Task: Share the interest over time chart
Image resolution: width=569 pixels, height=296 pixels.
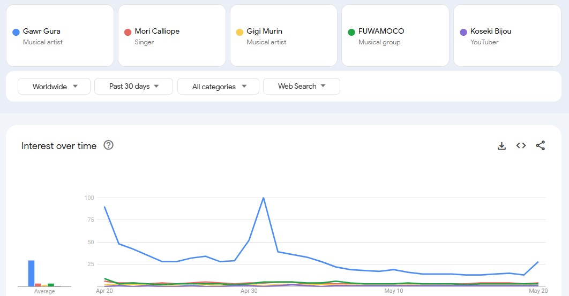Action: [540, 146]
